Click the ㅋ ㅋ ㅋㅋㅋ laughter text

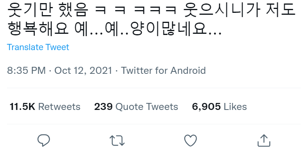coord(136,10)
